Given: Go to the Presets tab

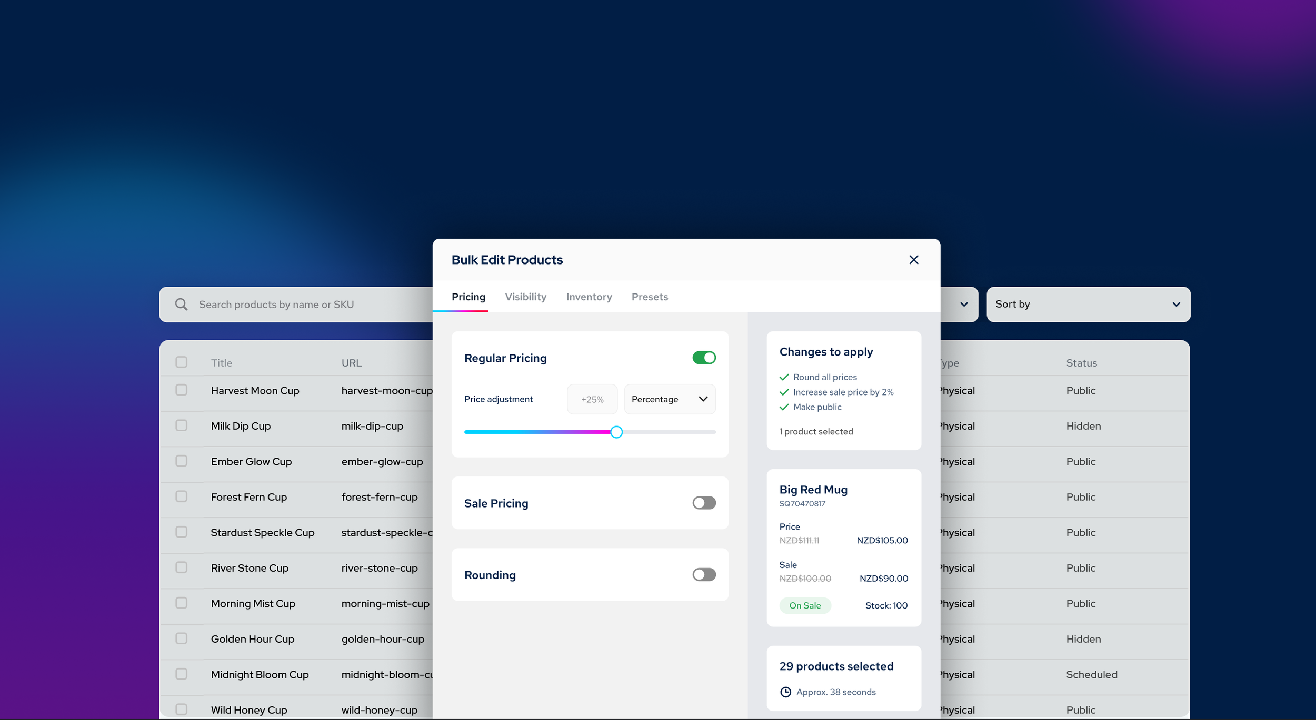Looking at the screenshot, I should pyautogui.click(x=649, y=297).
